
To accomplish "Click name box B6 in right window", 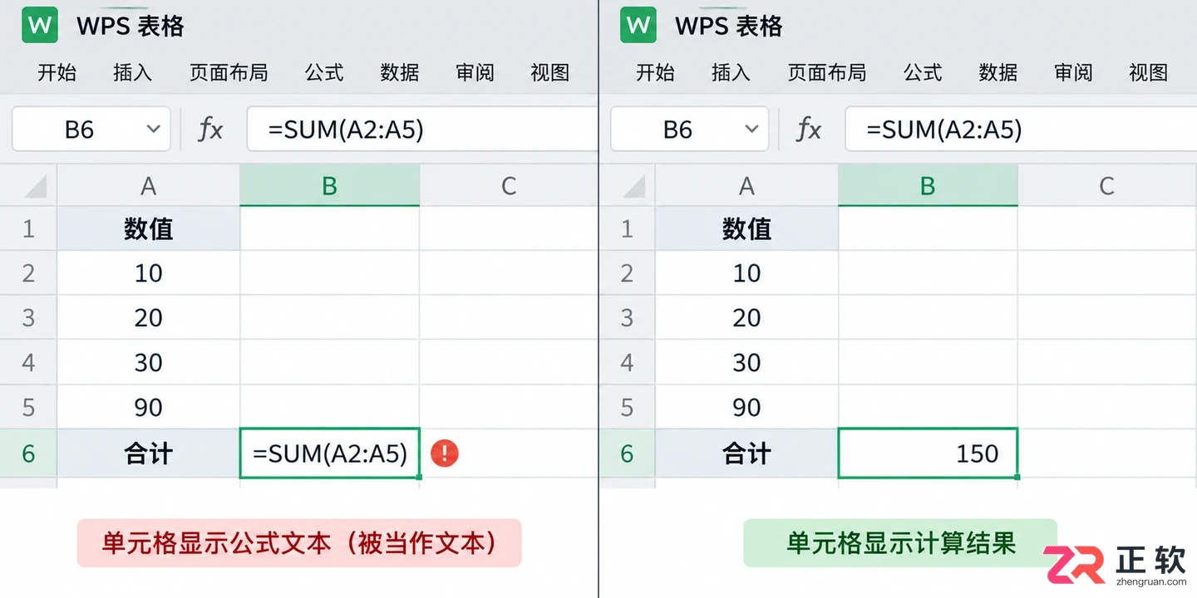I will pos(690,130).
